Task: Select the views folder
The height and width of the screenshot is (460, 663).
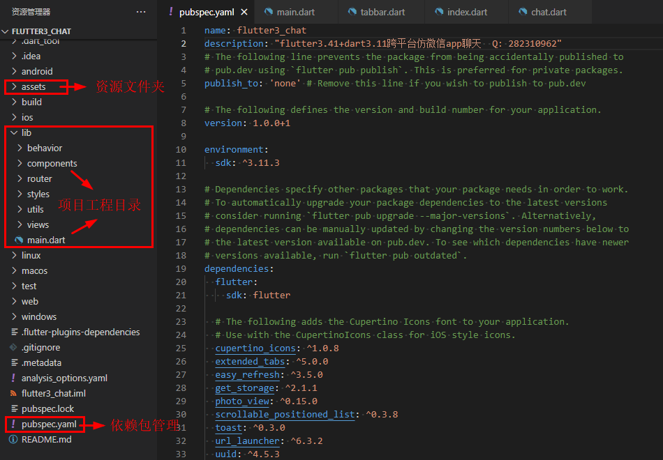Action: click(x=38, y=224)
